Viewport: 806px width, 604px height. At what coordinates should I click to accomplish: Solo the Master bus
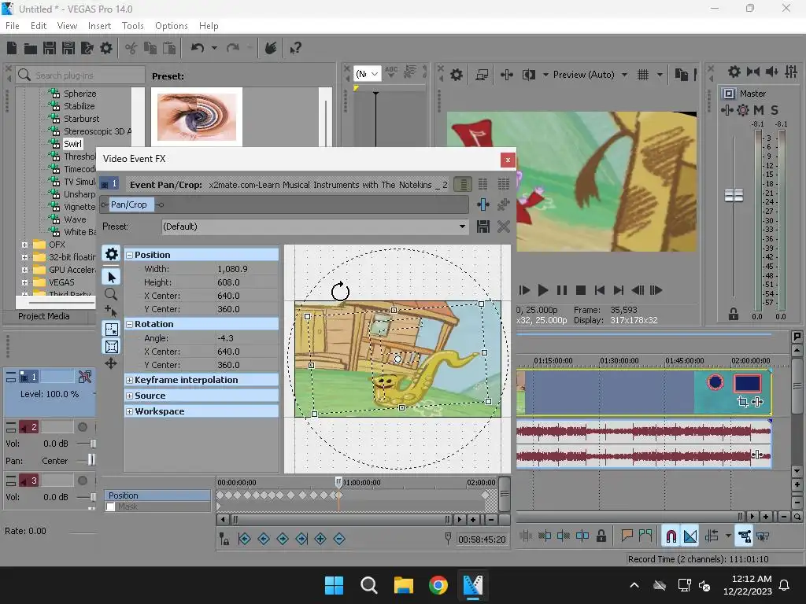pyautogui.click(x=775, y=110)
